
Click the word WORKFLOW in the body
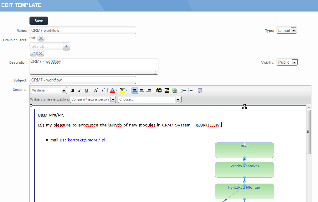pos(208,125)
